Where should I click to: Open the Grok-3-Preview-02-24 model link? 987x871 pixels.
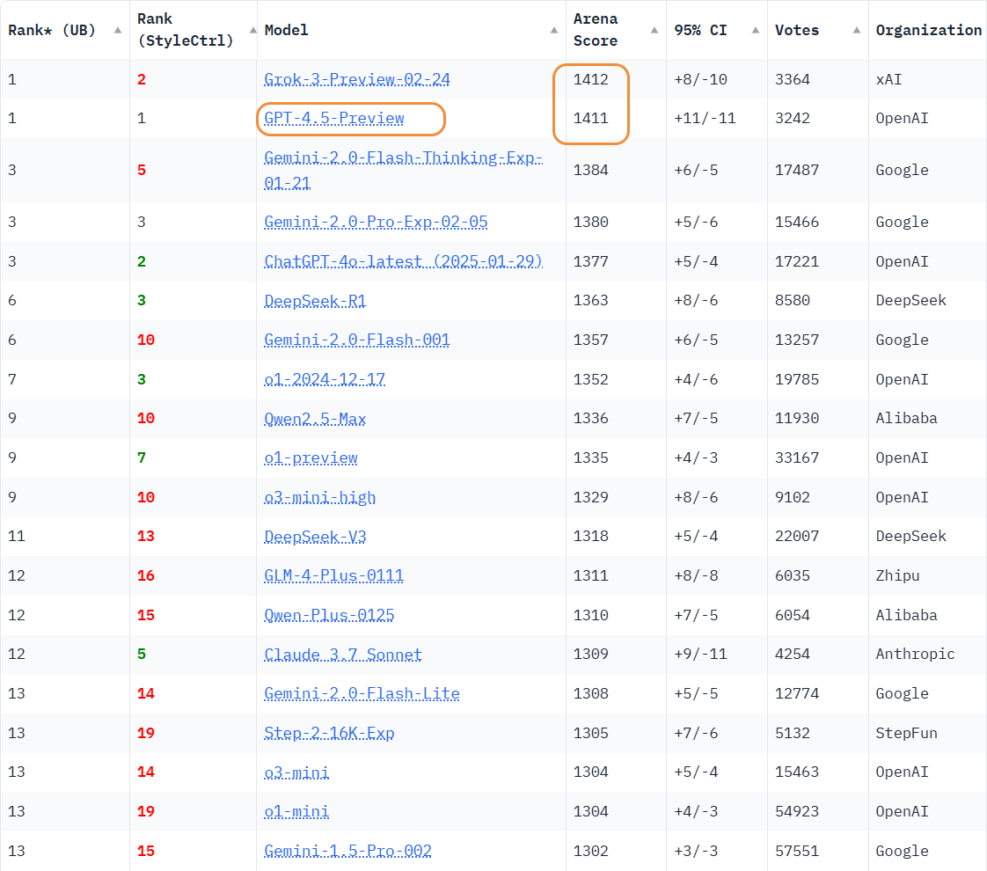[x=357, y=79]
